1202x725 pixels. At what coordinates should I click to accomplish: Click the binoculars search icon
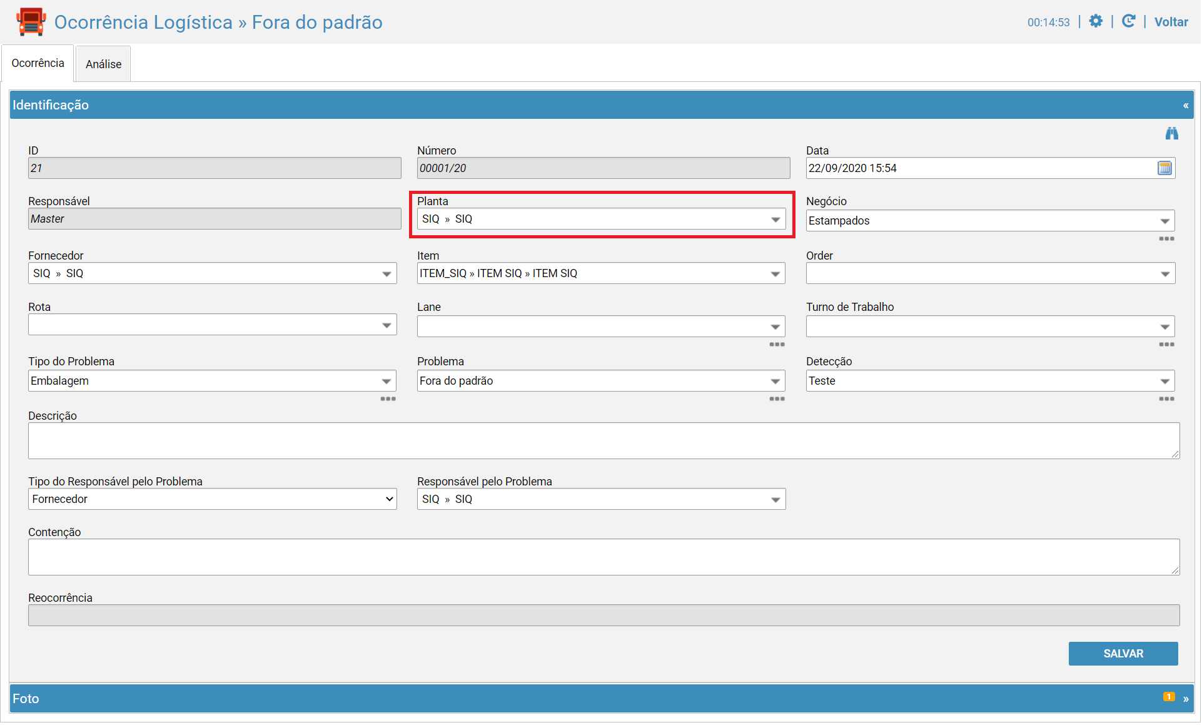click(x=1171, y=133)
